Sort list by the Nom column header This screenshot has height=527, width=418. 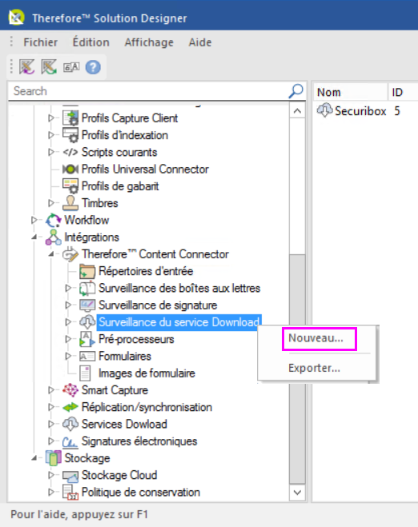351,92
